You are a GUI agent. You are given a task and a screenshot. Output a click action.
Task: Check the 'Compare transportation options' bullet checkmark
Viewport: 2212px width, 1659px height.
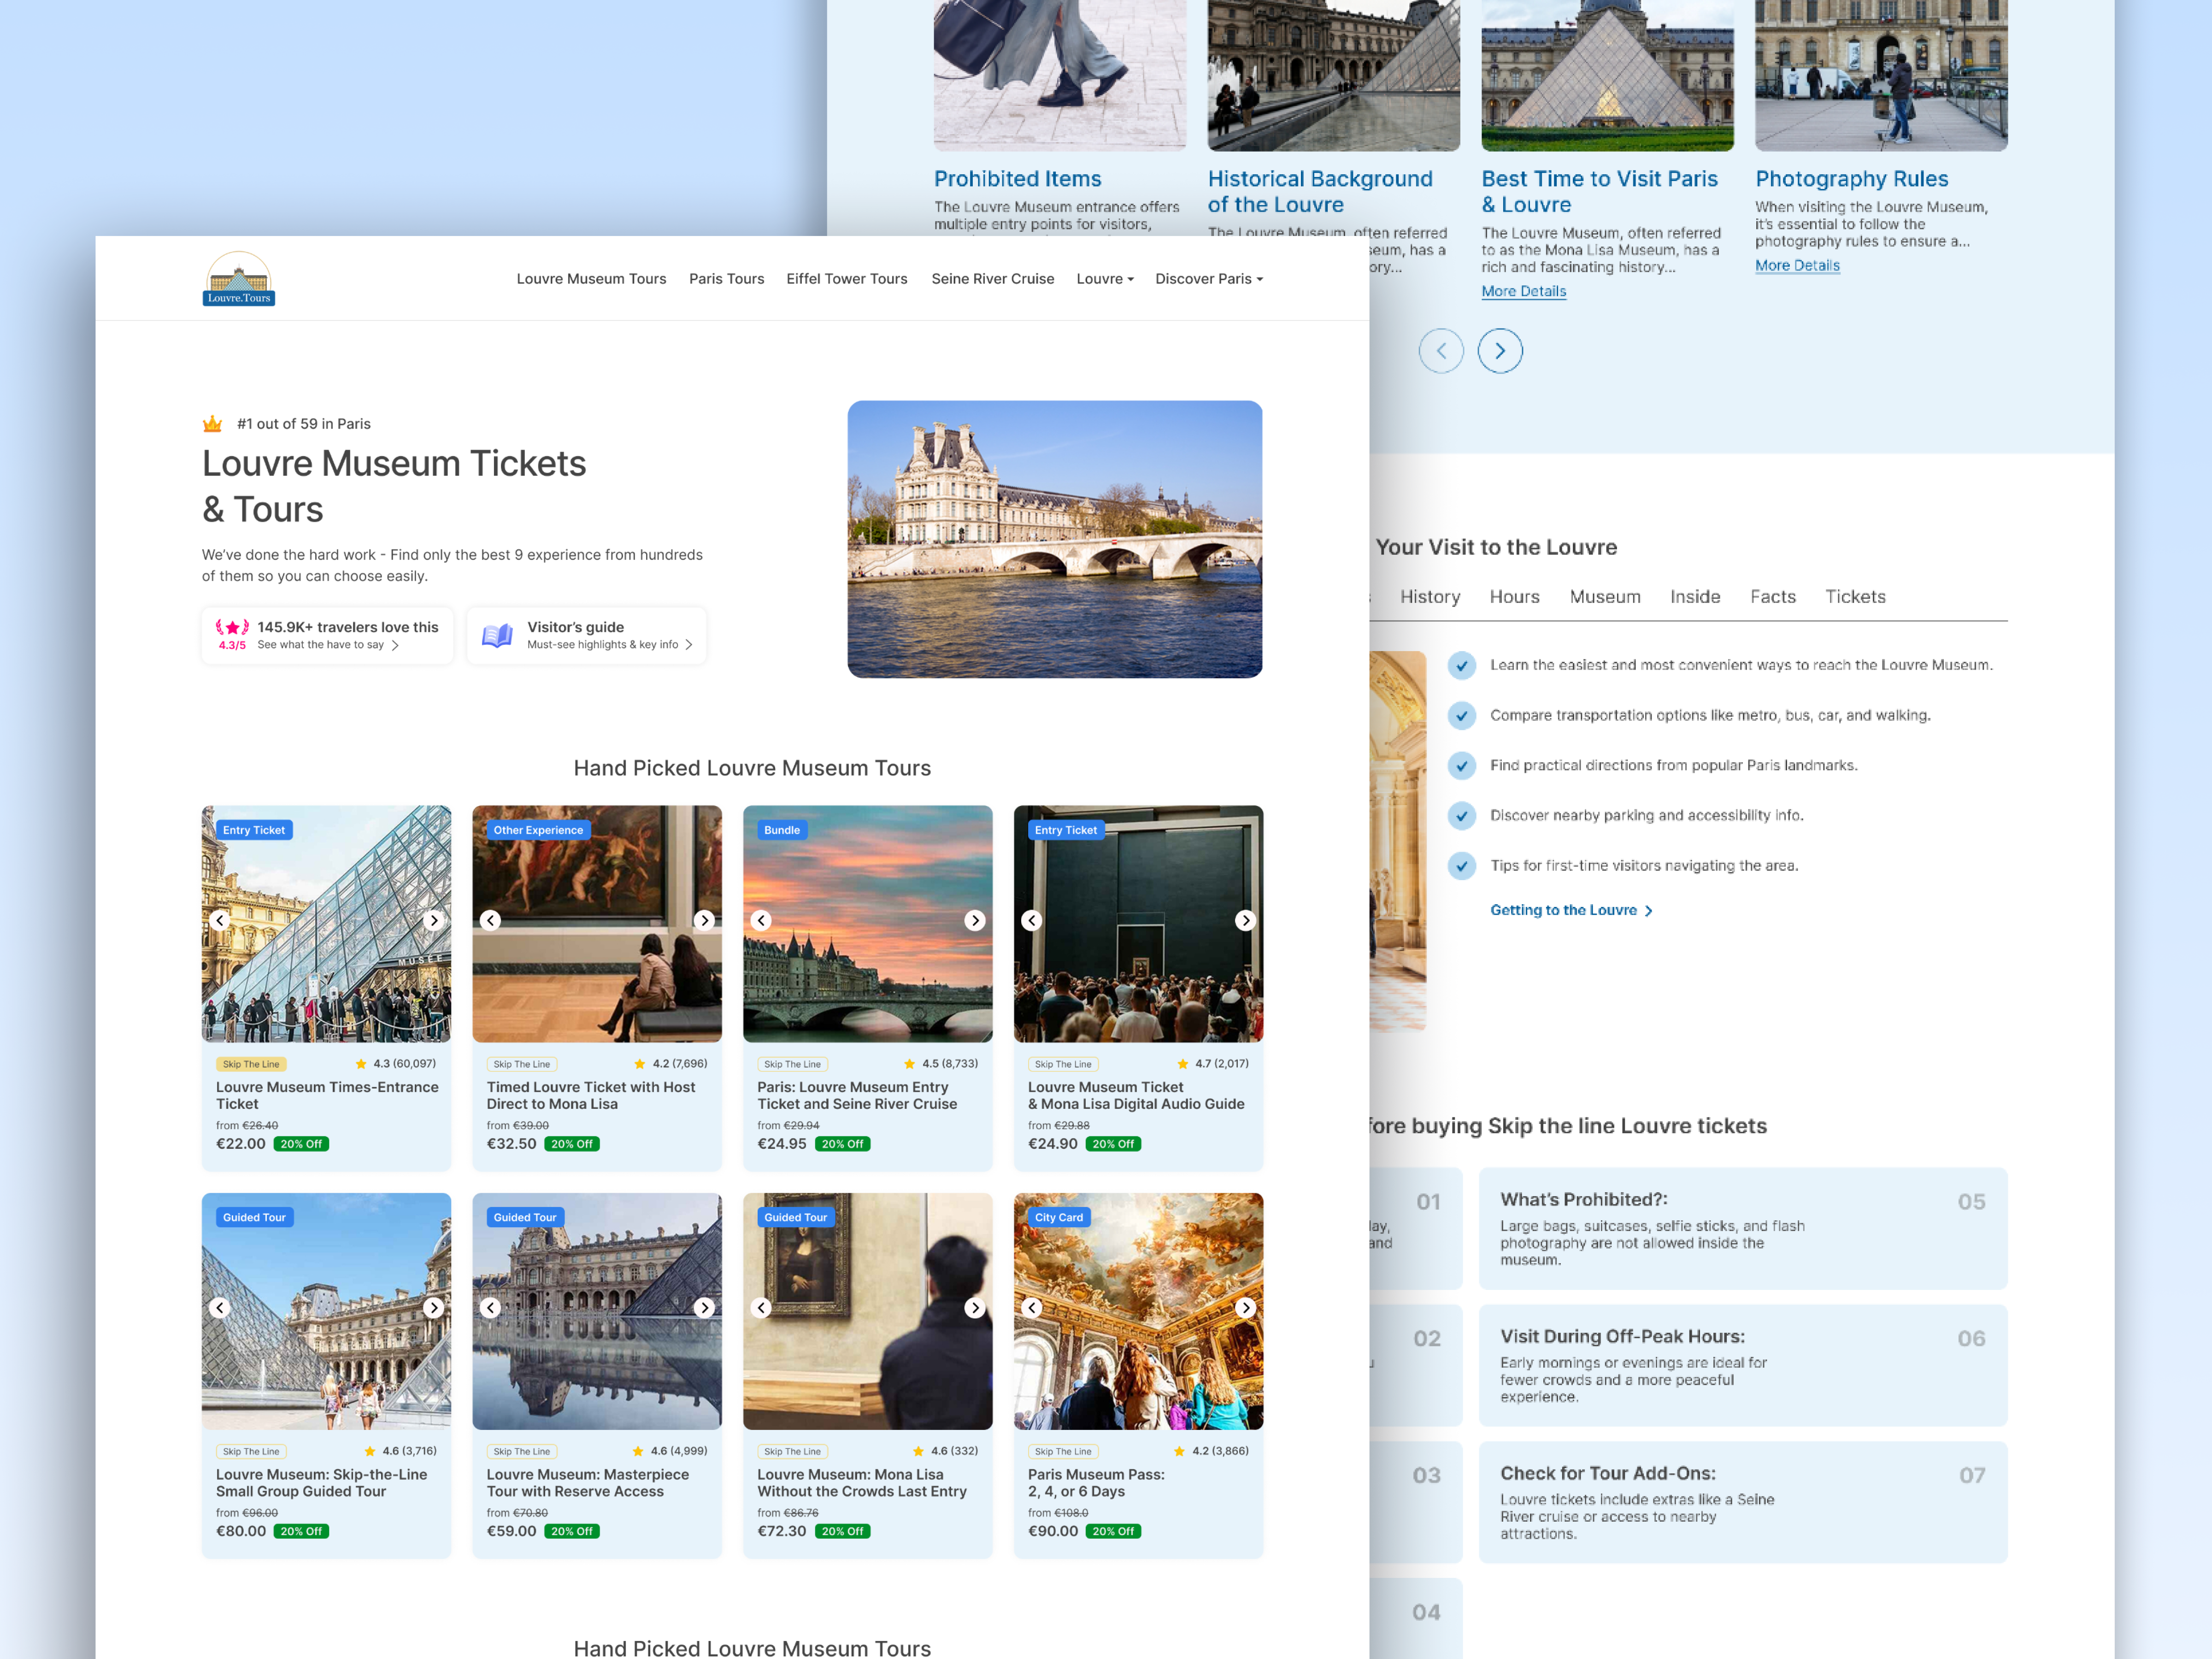tap(1462, 715)
